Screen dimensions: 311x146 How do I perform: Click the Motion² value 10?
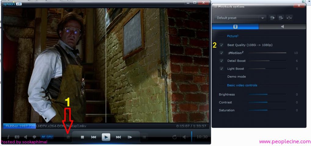(296, 53)
